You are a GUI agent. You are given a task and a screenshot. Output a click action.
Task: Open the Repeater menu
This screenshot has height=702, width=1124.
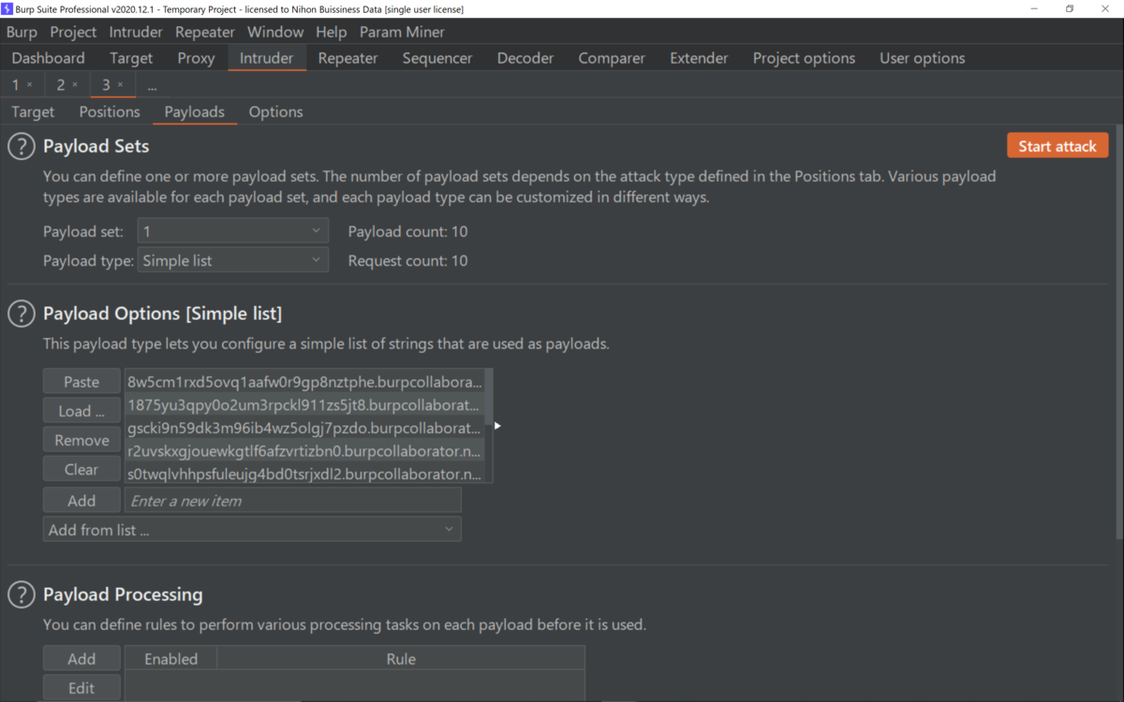coord(205,32)
